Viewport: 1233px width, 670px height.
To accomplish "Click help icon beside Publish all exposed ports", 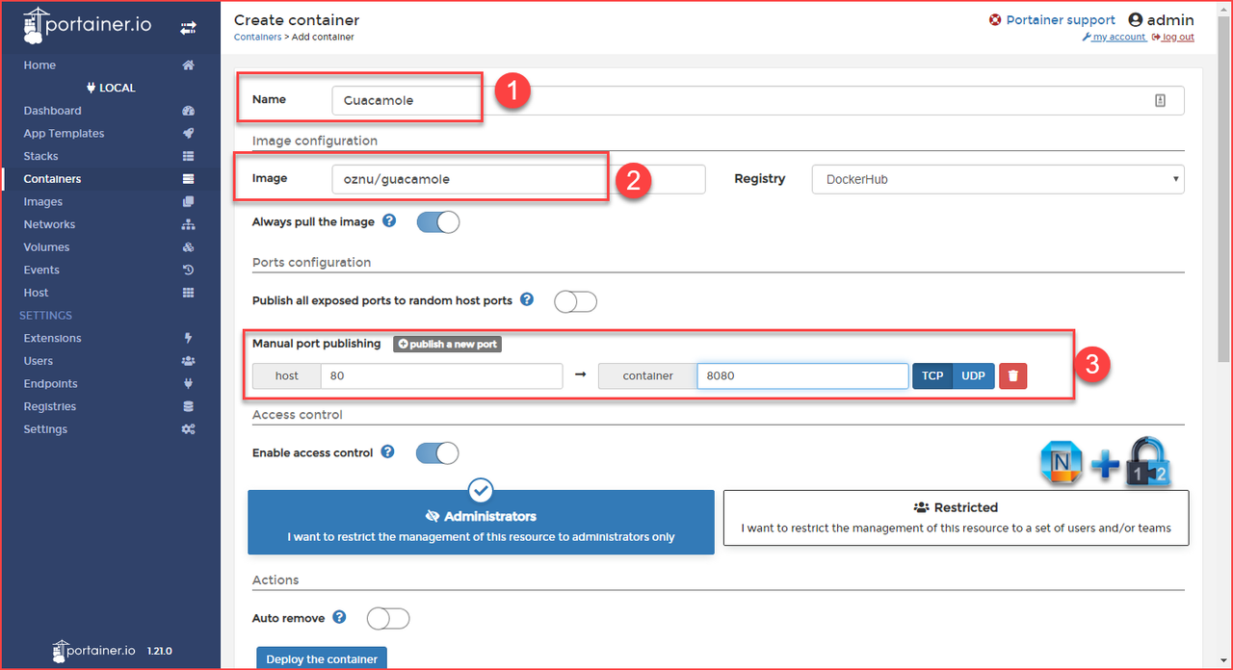I will [527, 299].
